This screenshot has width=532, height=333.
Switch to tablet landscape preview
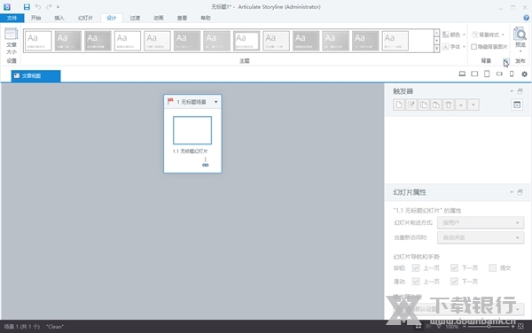[x=474, y=74]
